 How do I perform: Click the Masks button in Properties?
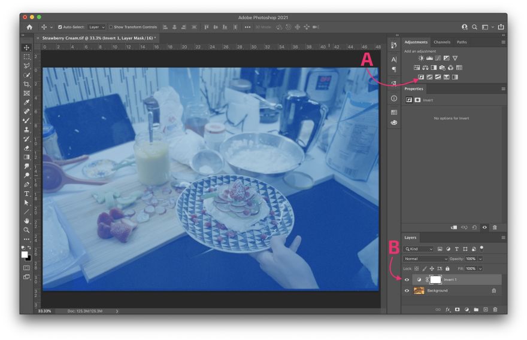417,100
